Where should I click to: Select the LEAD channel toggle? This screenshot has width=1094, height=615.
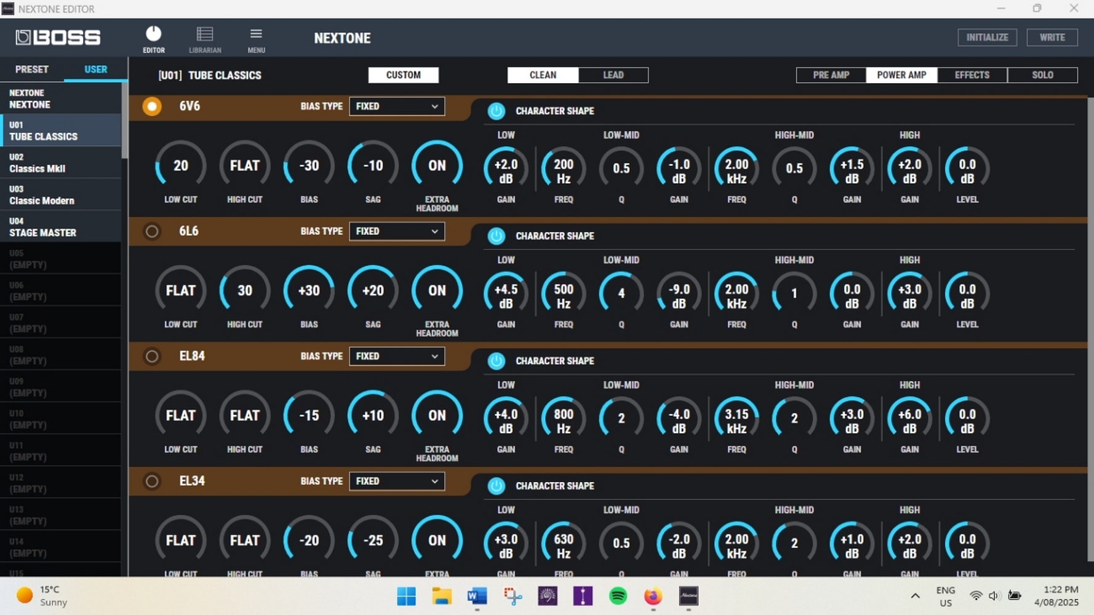point(613,75)
